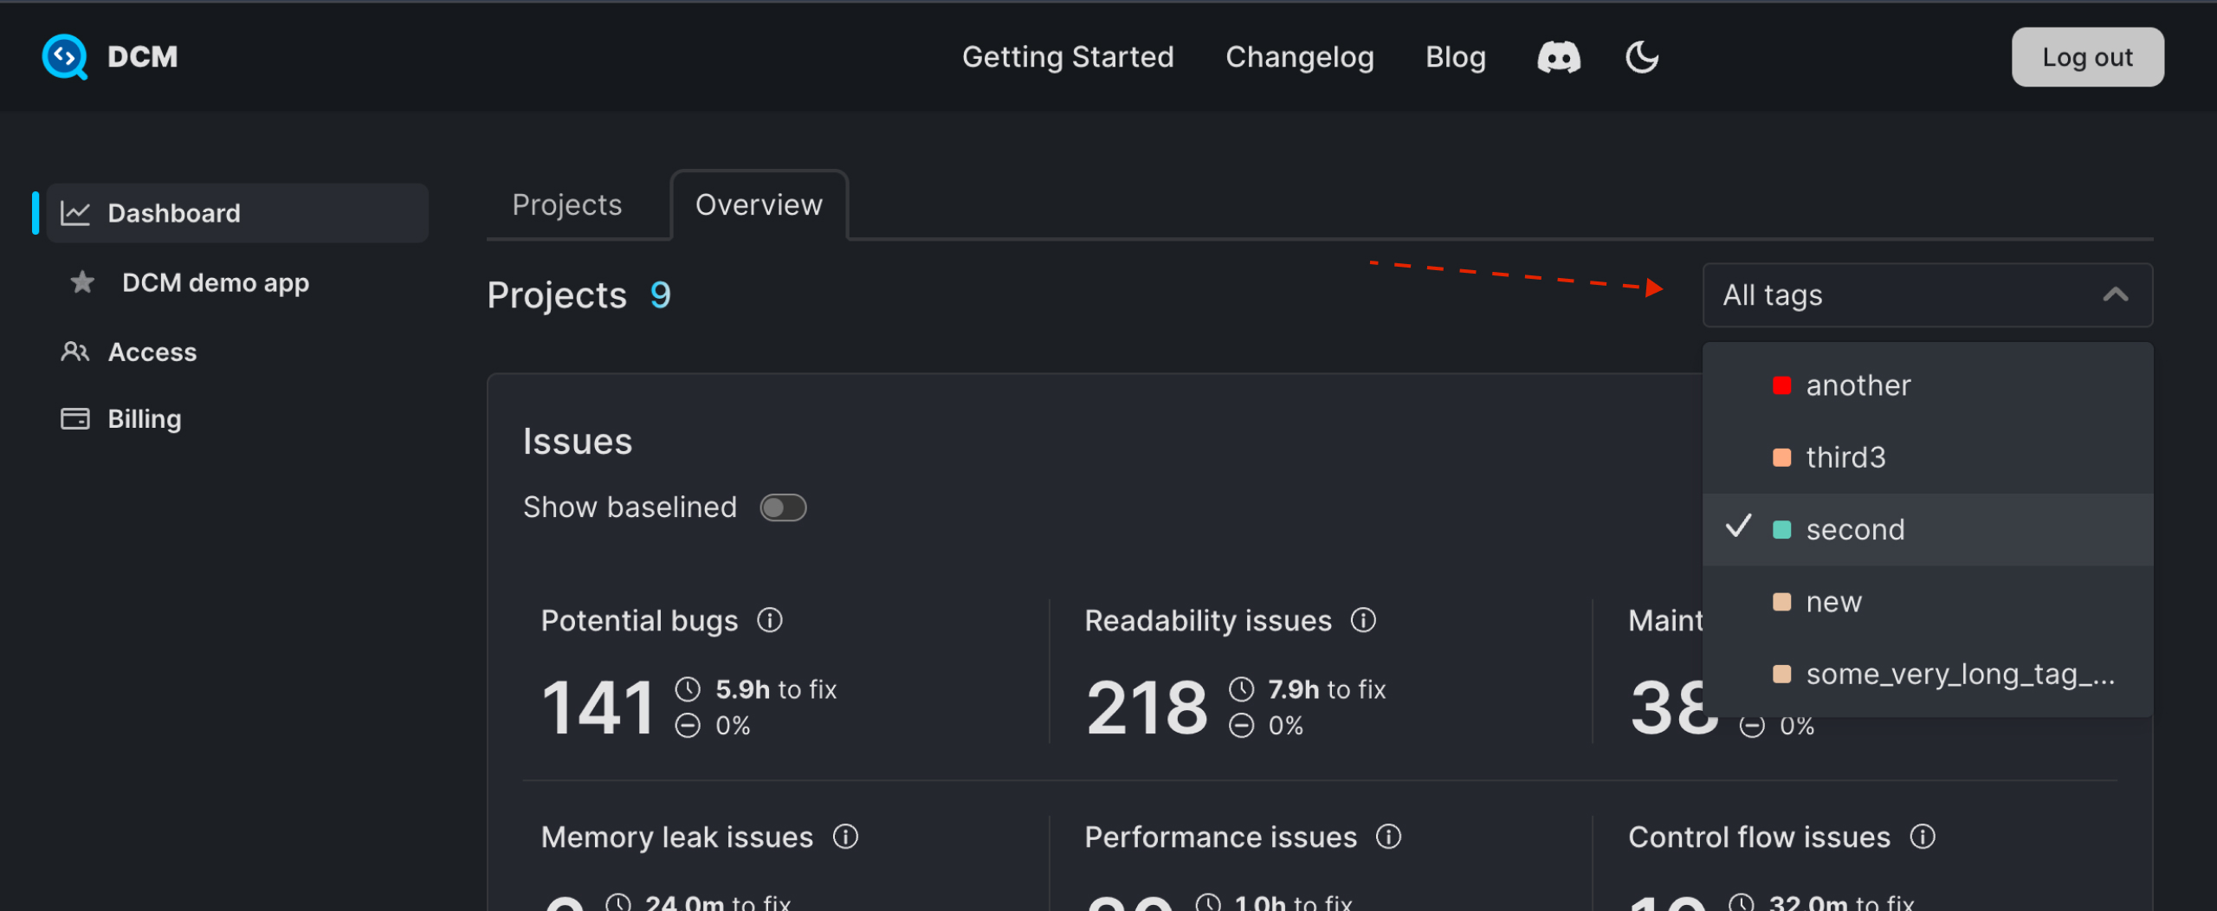Click the Readability issues info icon
The height and width of the screenshot is (911, 2217).
1363,620
